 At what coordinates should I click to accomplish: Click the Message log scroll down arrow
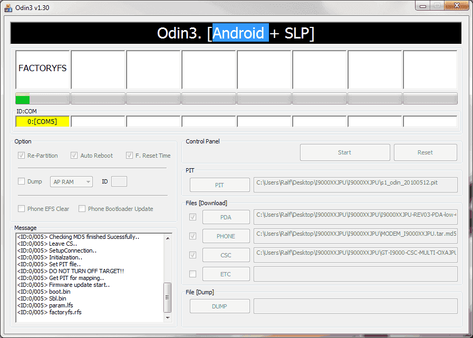(x=168, y=317)
